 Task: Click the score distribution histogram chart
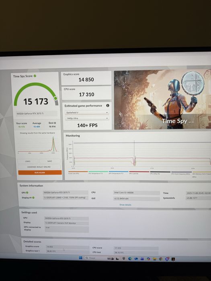click(x=38, y=145)
